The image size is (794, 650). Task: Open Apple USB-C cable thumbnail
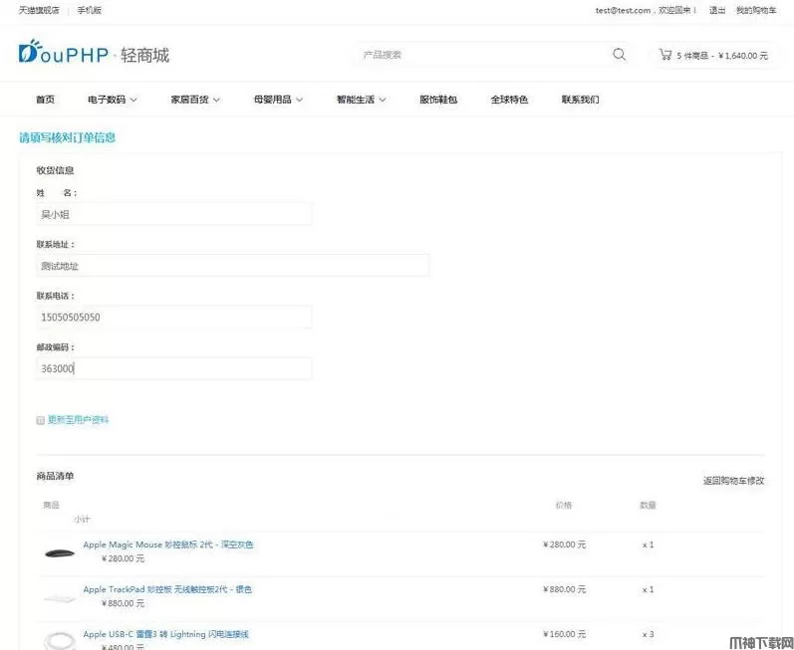click(x=59, y=638)
